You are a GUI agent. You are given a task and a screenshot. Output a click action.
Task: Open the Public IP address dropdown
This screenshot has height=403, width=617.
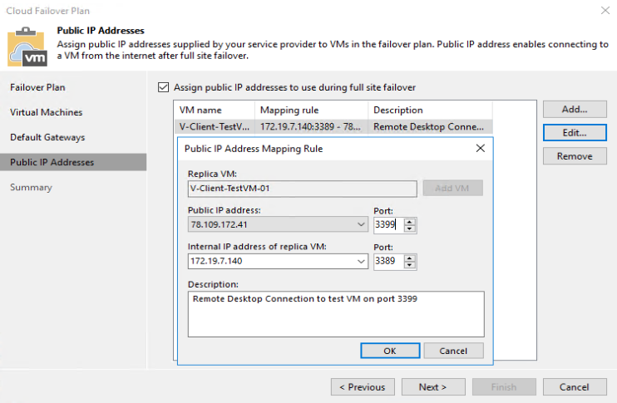pyautogui.click(x=361, y=224)
